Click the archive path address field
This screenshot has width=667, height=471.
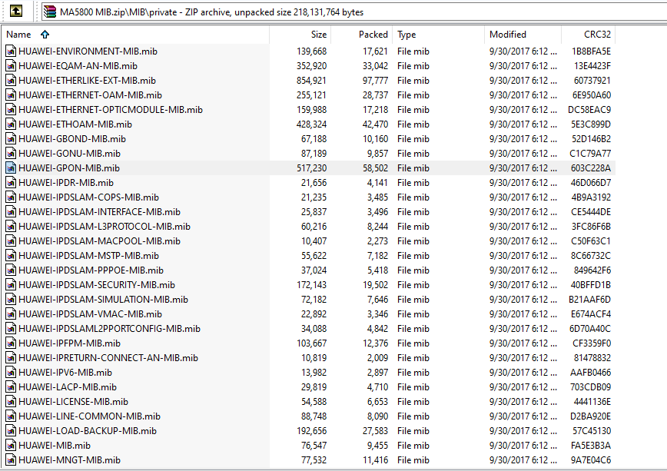353,12
